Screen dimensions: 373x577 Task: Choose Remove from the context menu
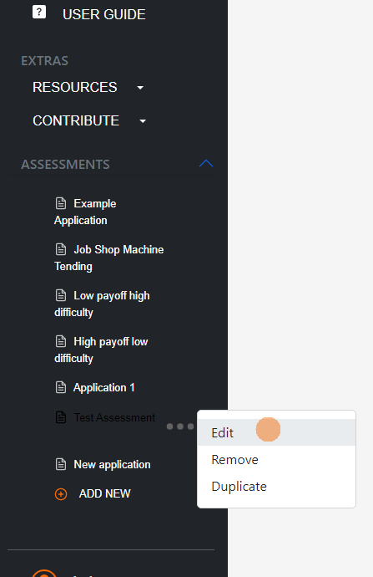276,459
